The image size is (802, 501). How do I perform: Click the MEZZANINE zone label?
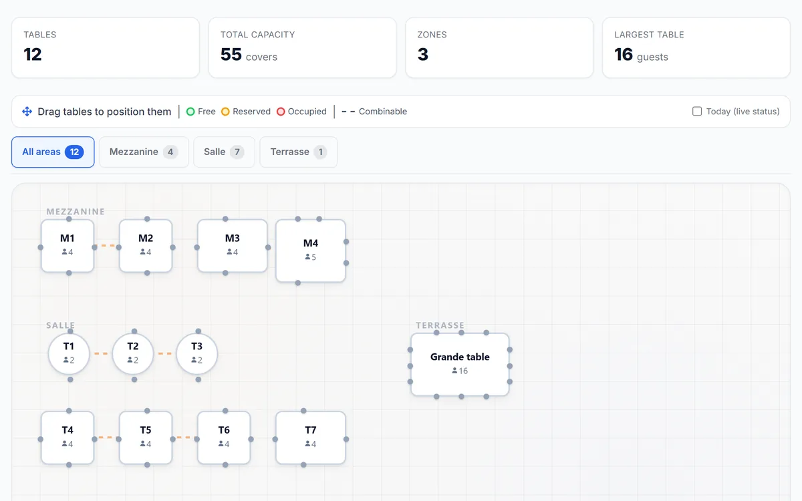click(76, 212)
